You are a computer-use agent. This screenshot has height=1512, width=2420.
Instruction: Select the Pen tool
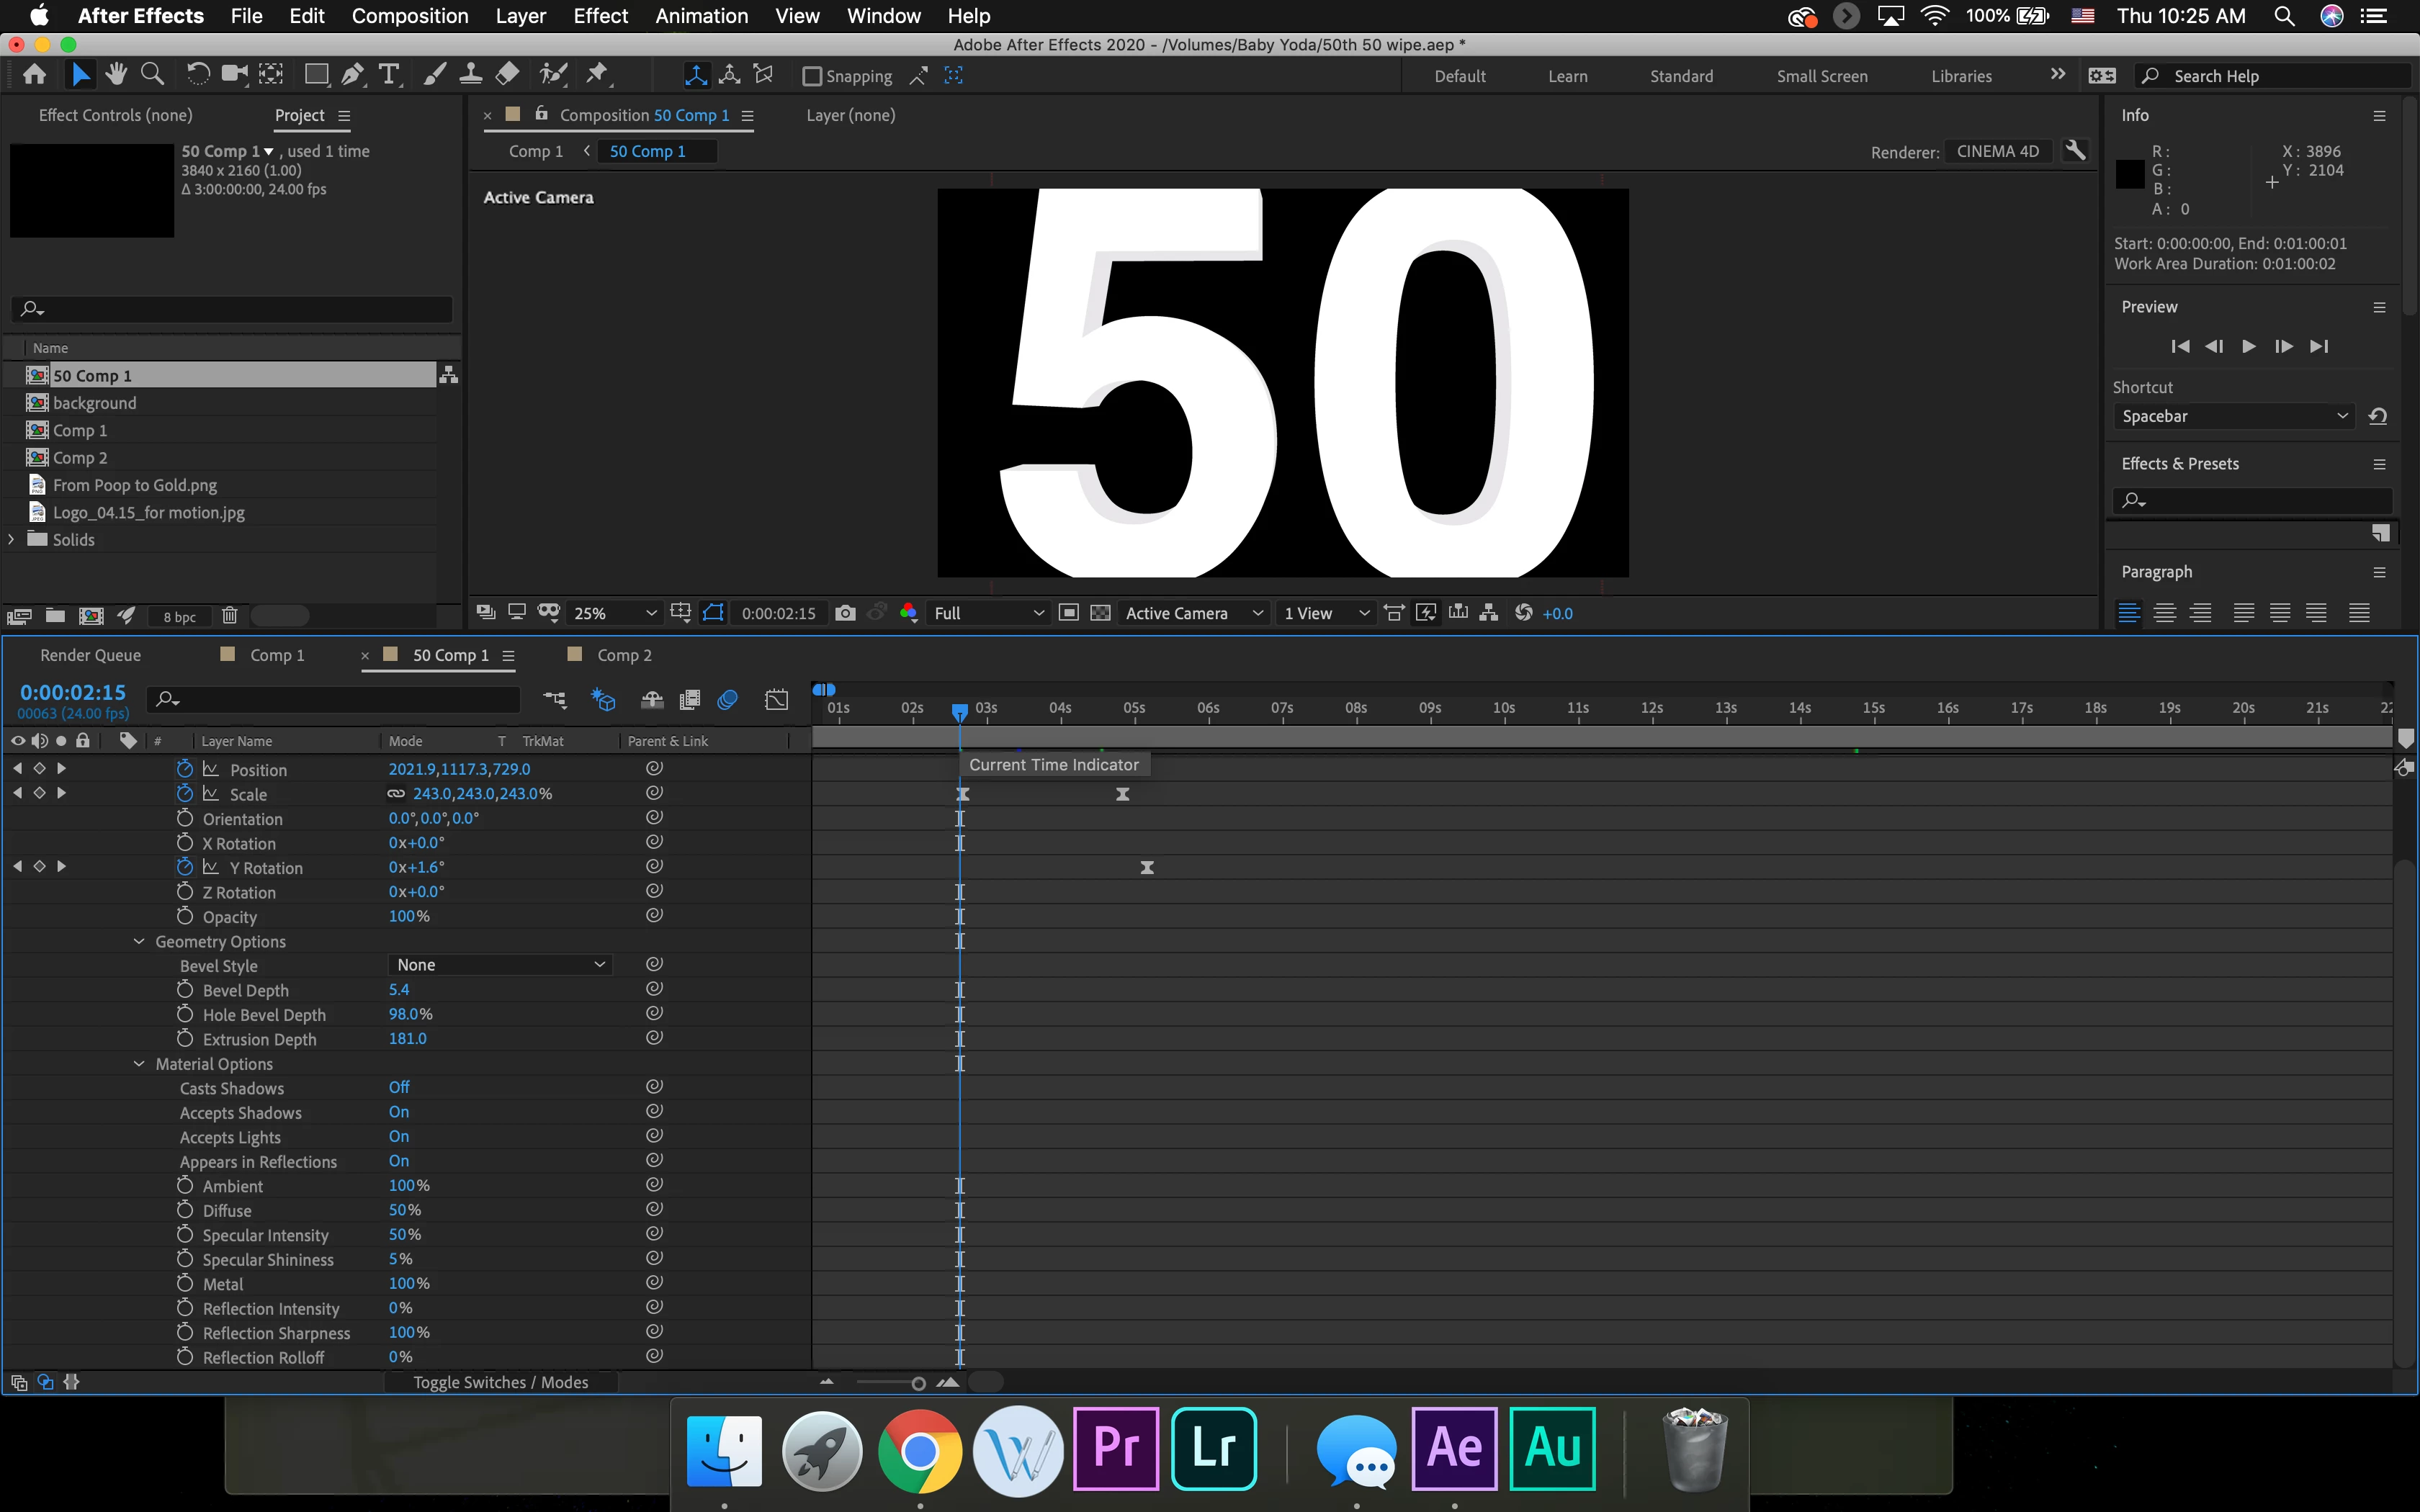tap(352, 75)
